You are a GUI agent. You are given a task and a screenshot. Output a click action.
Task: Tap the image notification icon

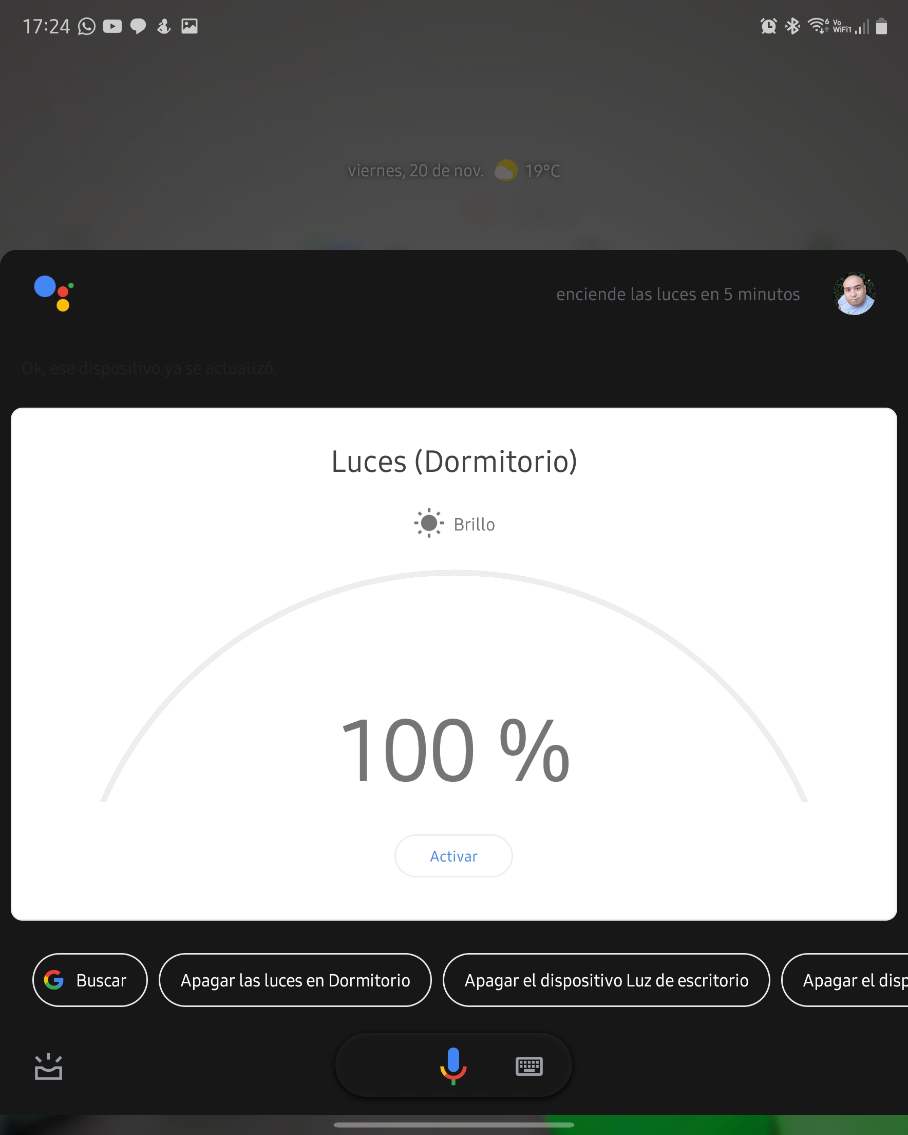(x=190, y=26)
